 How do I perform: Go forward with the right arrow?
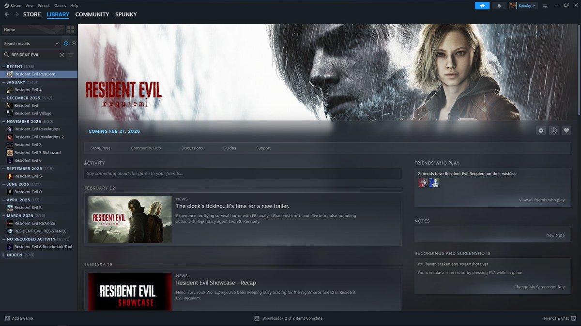tap(16, 14)
